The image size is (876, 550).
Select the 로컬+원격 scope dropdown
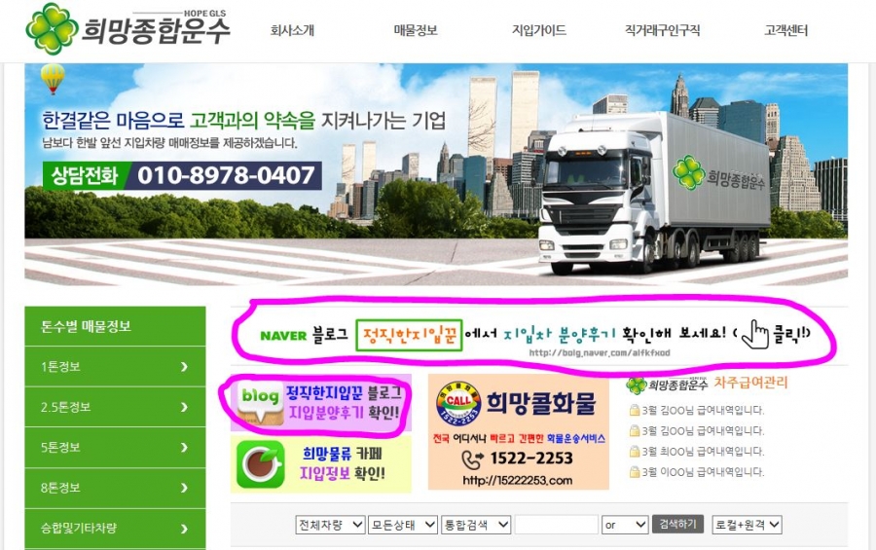(x=747, y=525)
